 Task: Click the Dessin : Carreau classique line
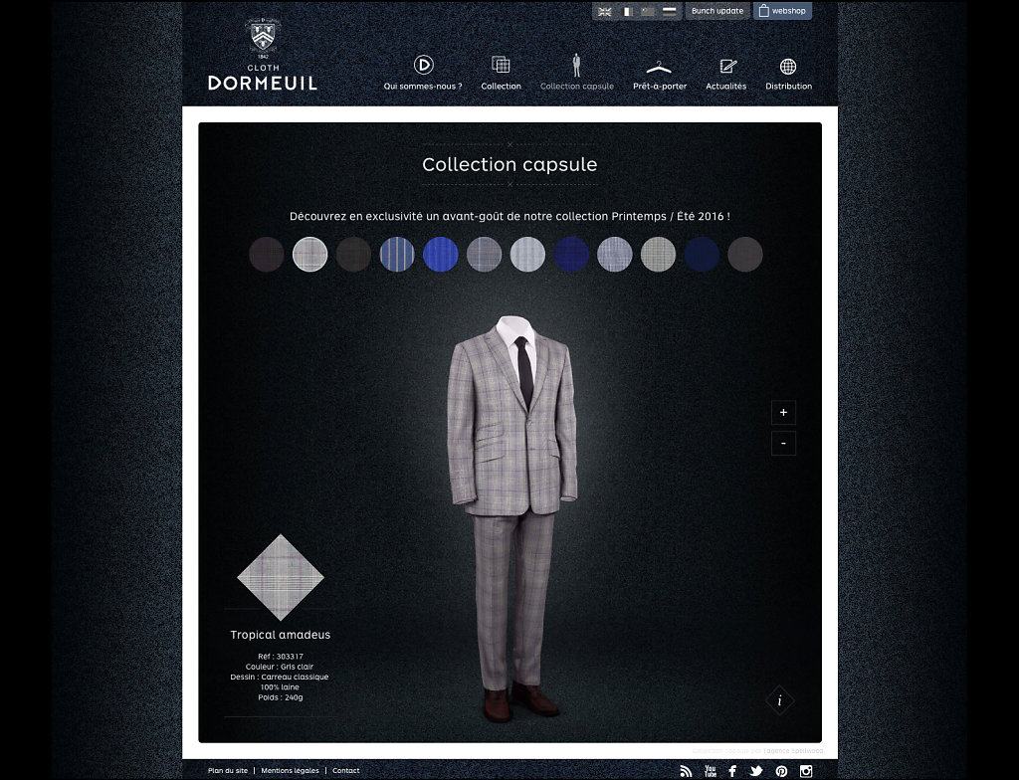280,678
